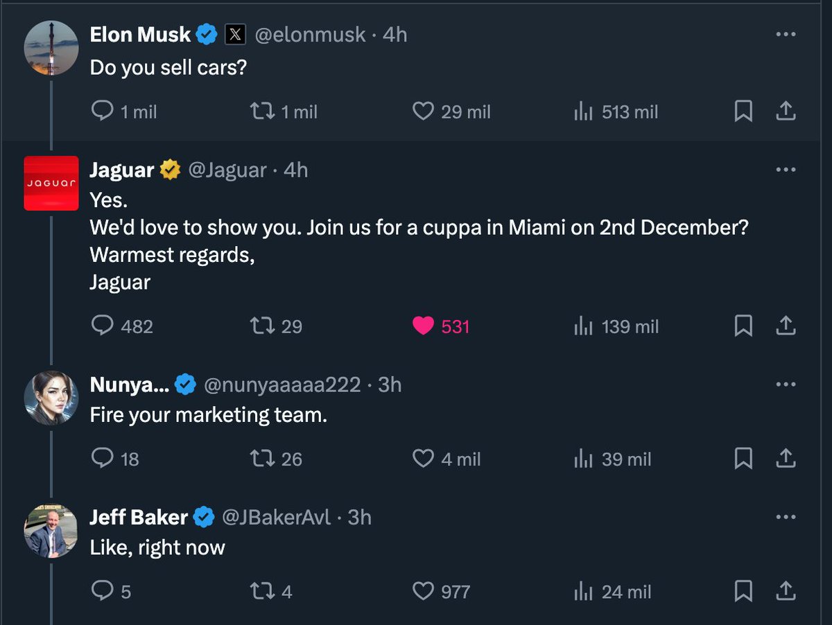
Task: Repost Elon Musk's tweet
Action: (x=263, y=112)
